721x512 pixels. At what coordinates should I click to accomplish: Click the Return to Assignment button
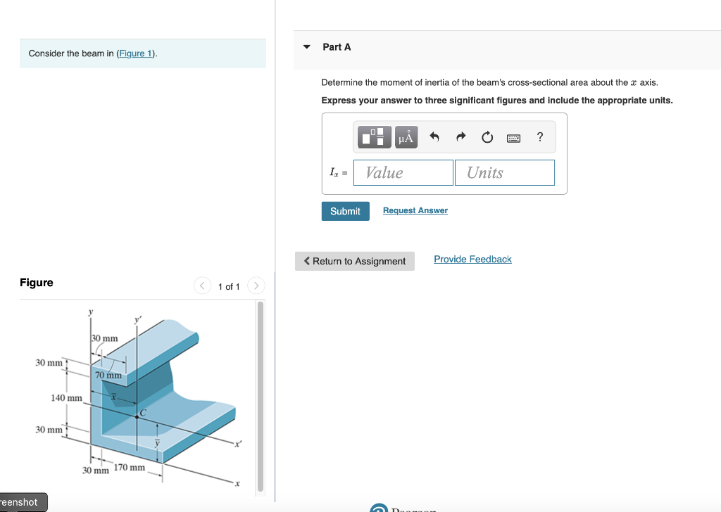coord(354,261)
